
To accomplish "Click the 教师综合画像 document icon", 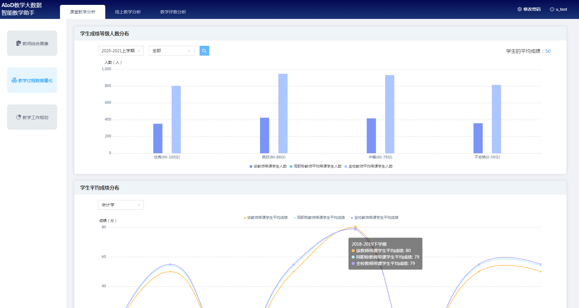I will pyautogui.click(x=19, y=43).
